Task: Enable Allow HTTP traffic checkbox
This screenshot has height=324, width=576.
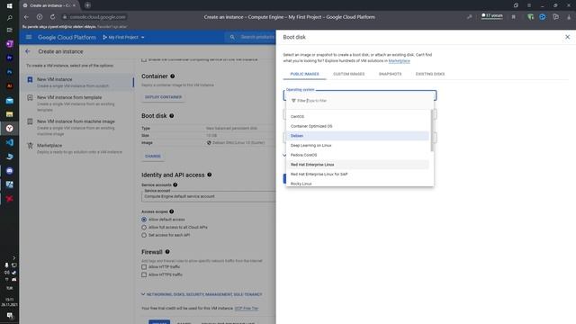Action: tap(144, 267)
